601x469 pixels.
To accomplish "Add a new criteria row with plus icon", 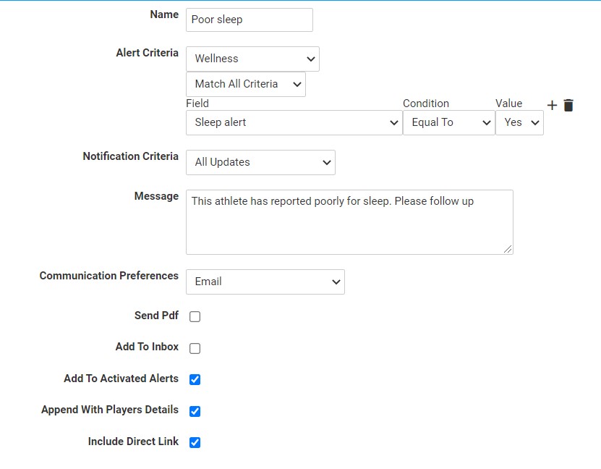I will 552,106.
